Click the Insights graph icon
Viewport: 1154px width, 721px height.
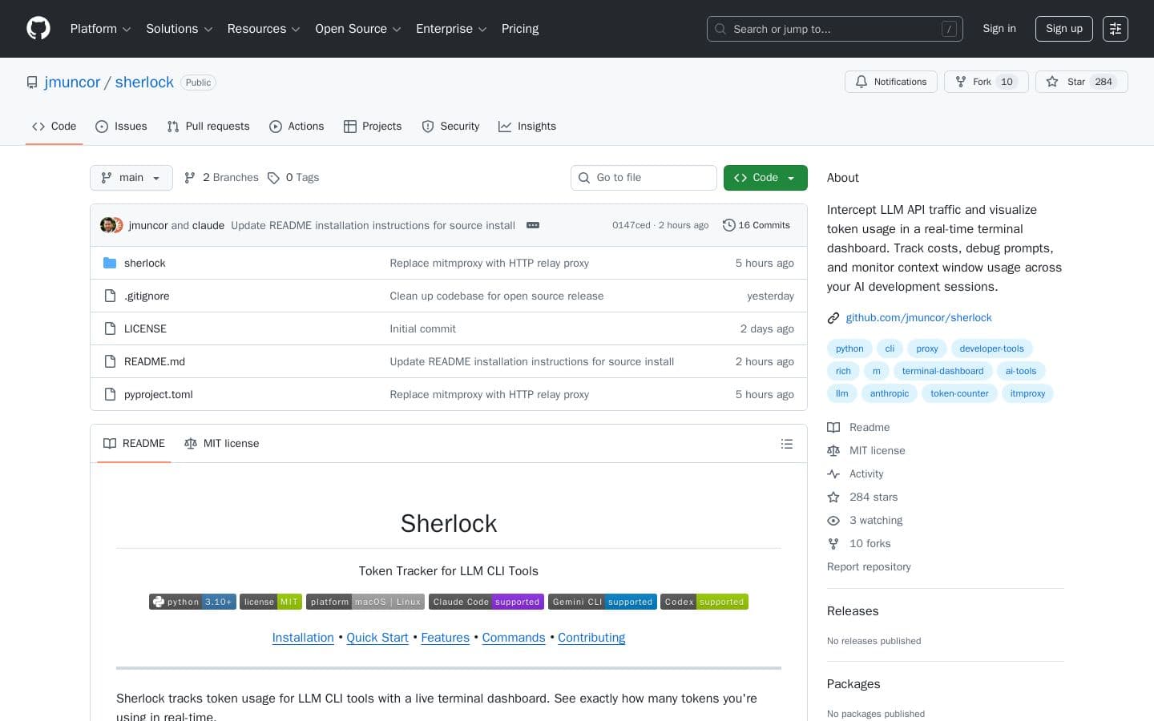[x=505, y=127]
